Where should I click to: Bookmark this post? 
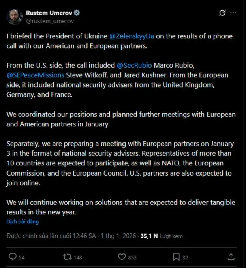(x=176, y=257)
